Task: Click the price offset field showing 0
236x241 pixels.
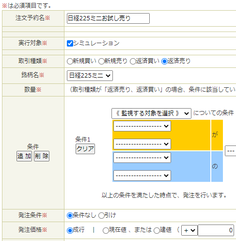Action: point(216,230)
